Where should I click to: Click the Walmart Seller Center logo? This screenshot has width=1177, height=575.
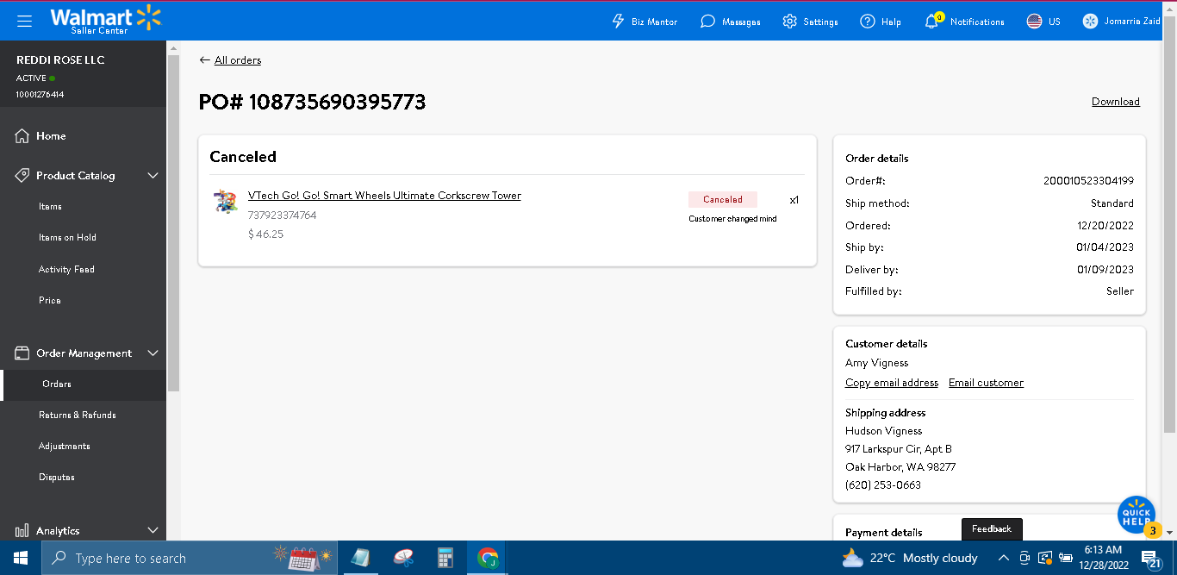click(x=105, y=21)
